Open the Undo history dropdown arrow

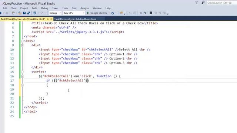click(39, 13)
